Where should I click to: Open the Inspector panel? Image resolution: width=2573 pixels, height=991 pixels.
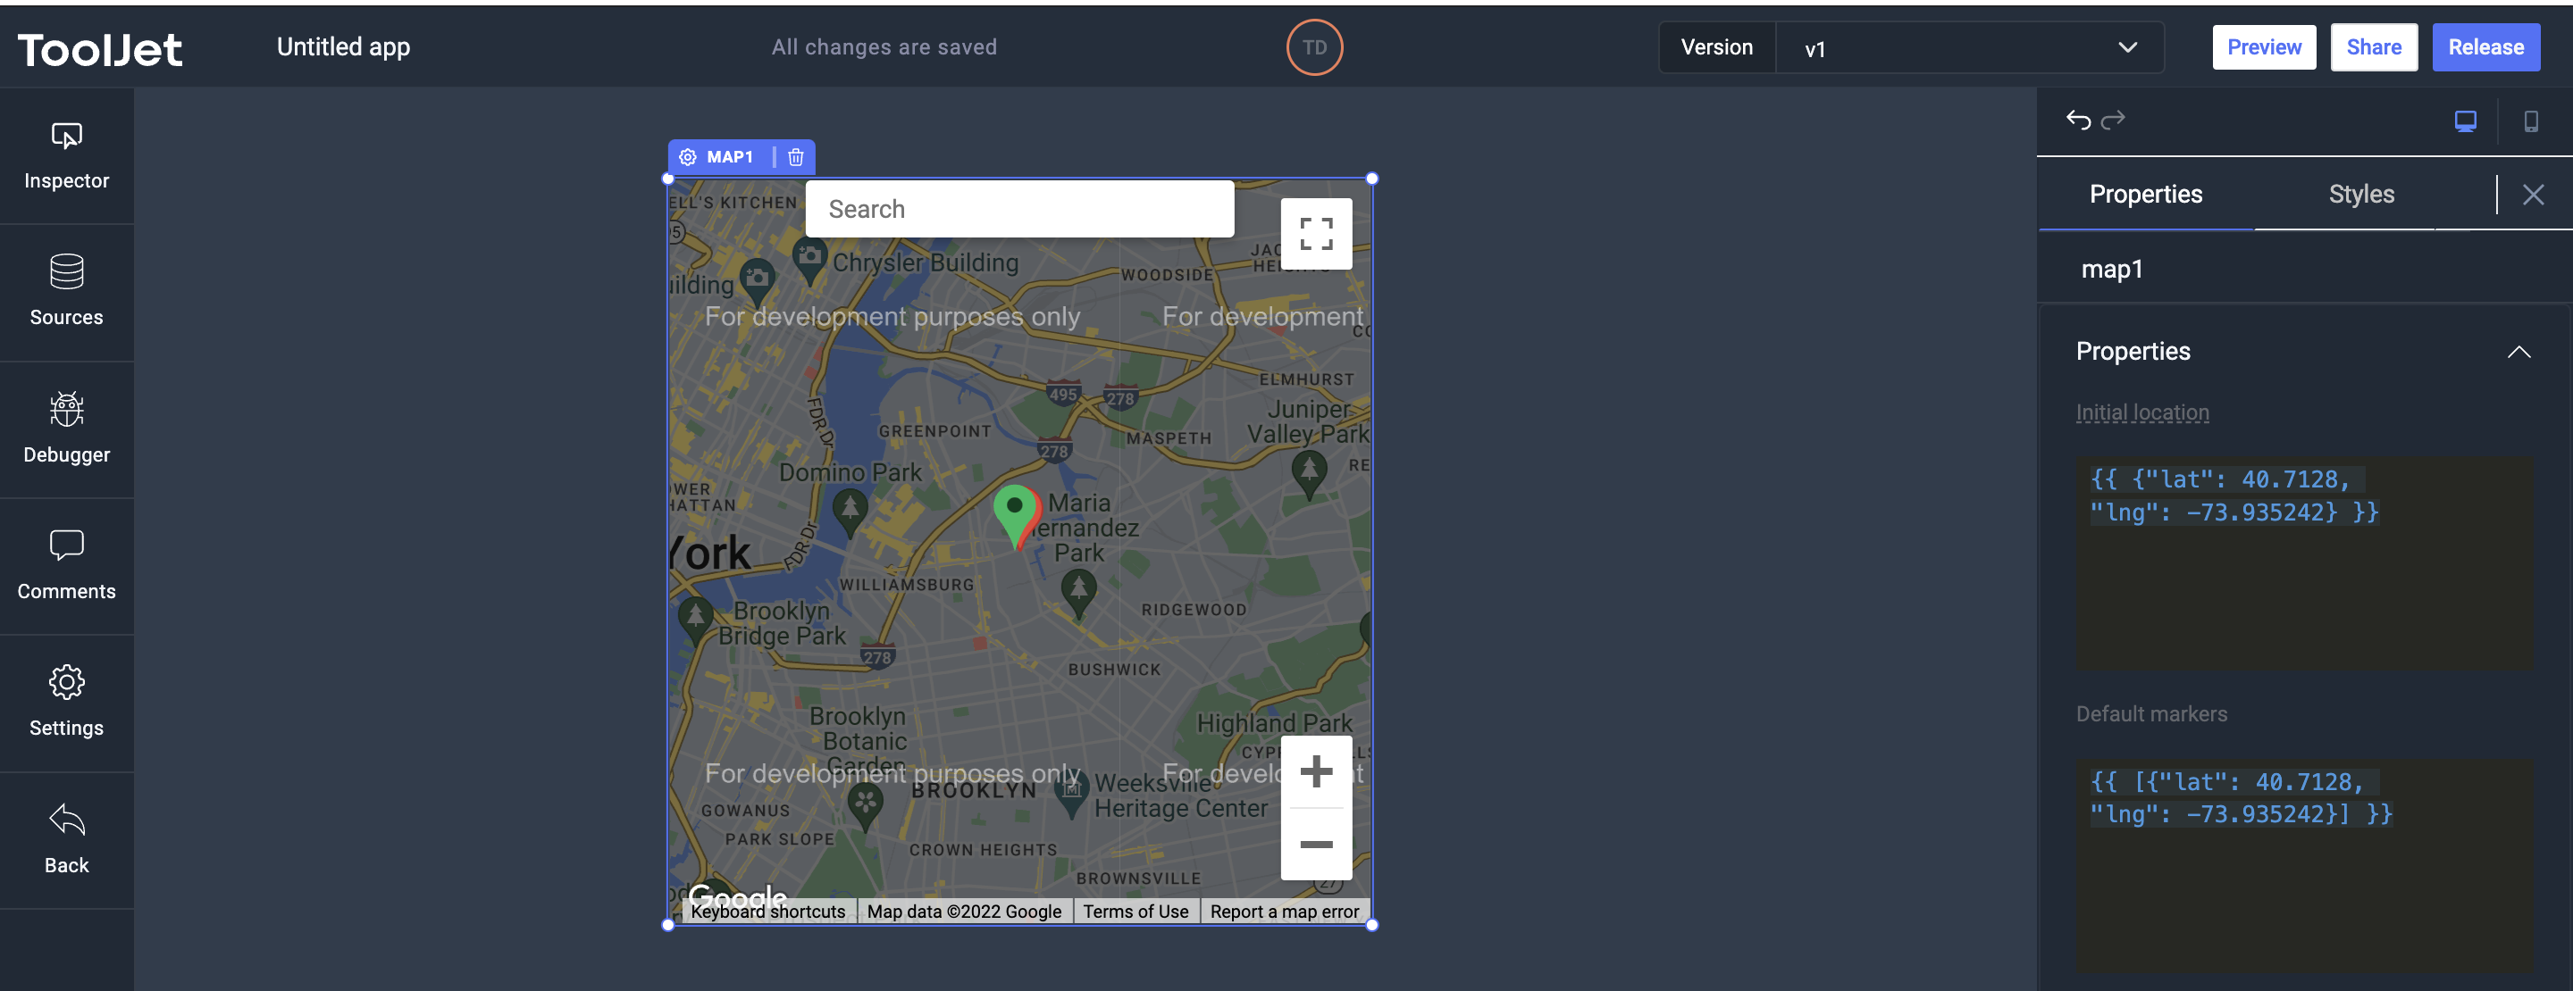coord(66,155)
